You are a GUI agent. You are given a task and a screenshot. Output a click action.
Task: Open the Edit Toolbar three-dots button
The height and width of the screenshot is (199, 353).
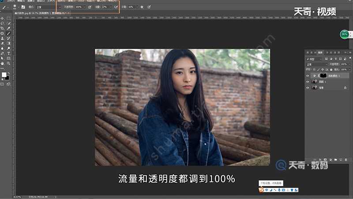click(x=2, y=69)
